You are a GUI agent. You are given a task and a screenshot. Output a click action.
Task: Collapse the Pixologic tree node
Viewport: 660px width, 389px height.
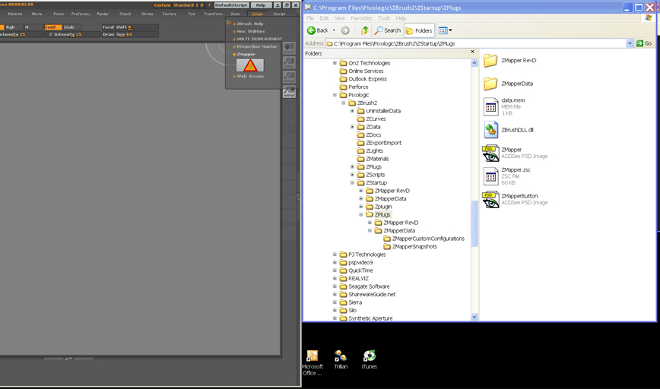(335, 95)
